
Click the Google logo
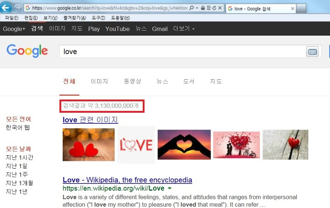[27, 51]
